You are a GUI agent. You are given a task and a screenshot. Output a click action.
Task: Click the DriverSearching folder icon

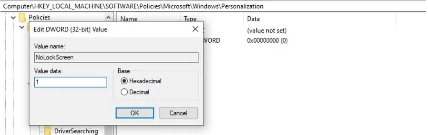coord(48,131)
